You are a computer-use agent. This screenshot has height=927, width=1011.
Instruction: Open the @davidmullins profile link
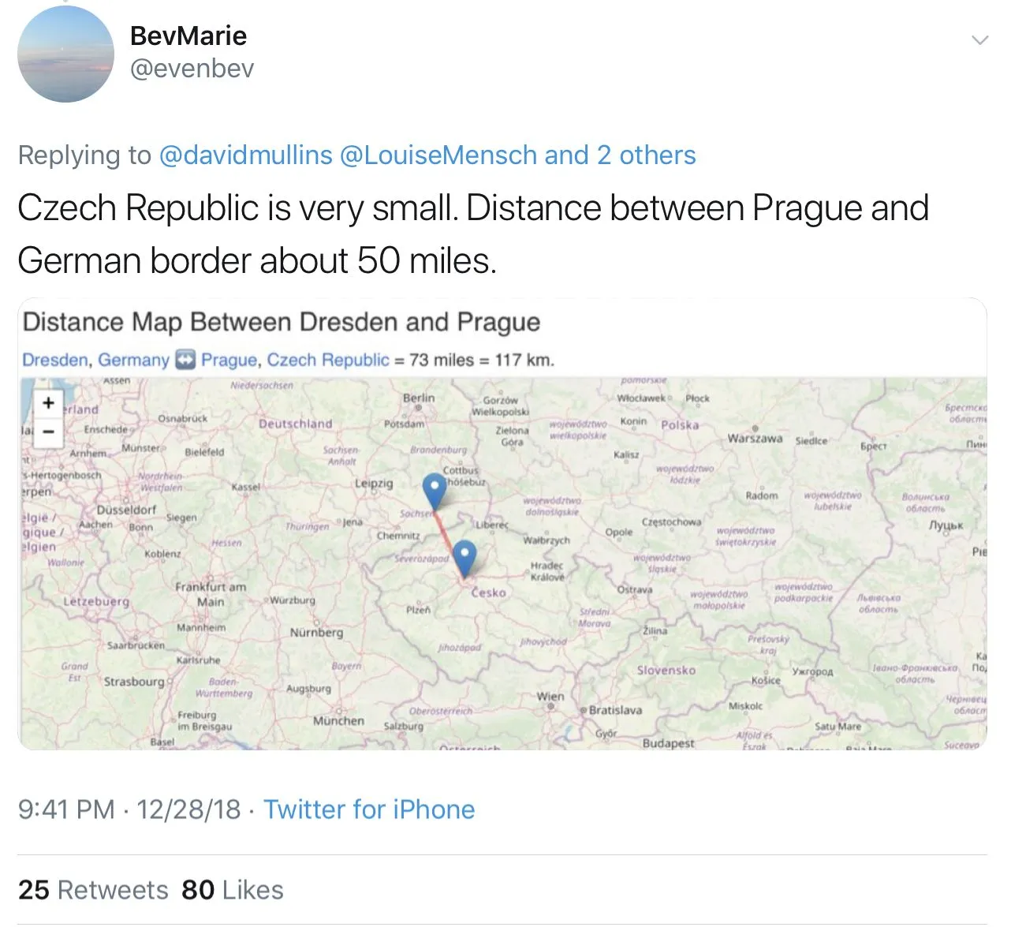click(246, 155)
